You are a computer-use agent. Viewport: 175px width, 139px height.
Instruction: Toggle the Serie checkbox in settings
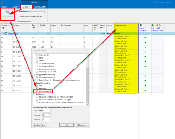coord(37,58)
